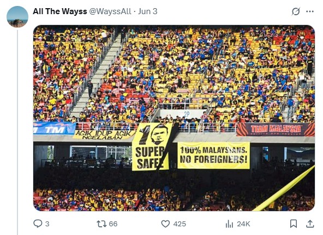Viewport: 323px width, 235px height.
Task: Open the three-dot more options menu
Action: pos(310,11)
